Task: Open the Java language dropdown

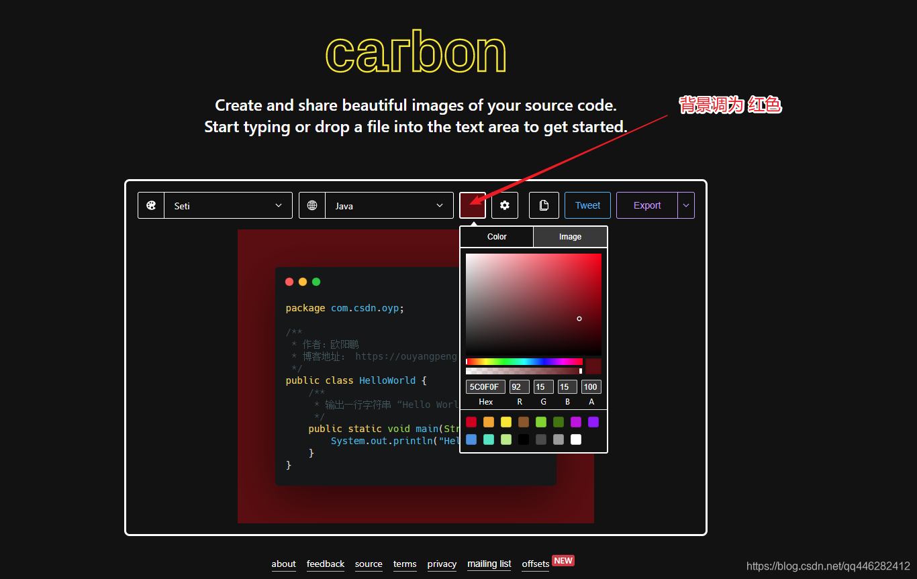Action: coord(389,205)
